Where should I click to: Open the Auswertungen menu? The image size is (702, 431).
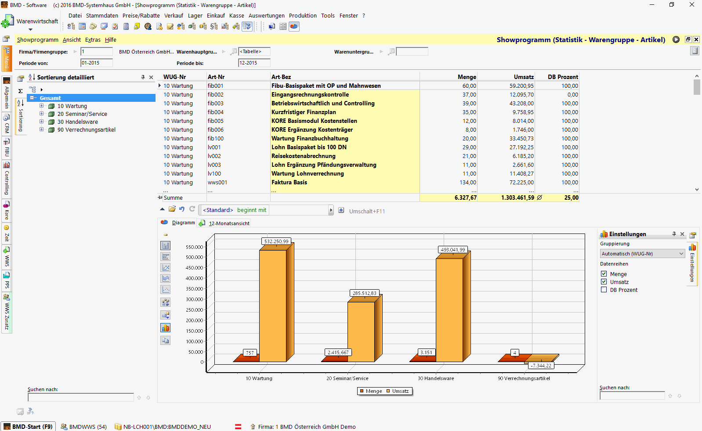tap(266, 15)
